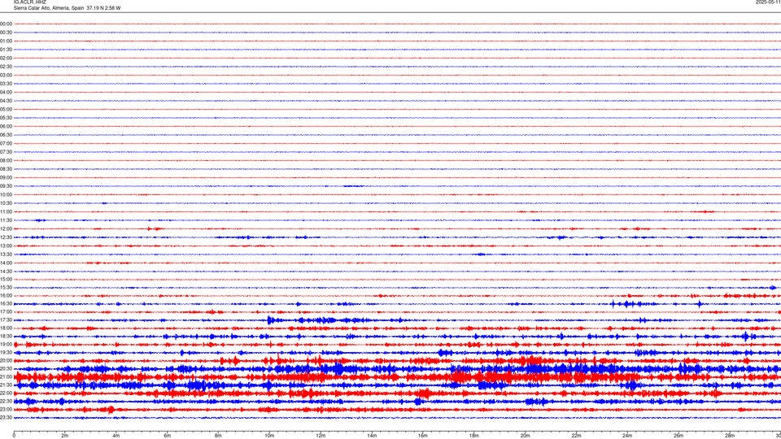Click the 23:00 time row label
The image size is (781, 439).
pos(6,410)
